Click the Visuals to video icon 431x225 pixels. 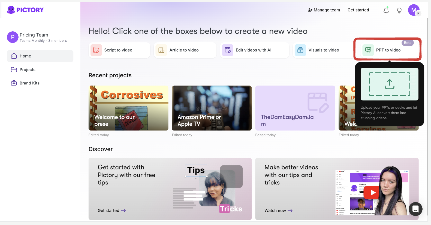pos(300,50)
